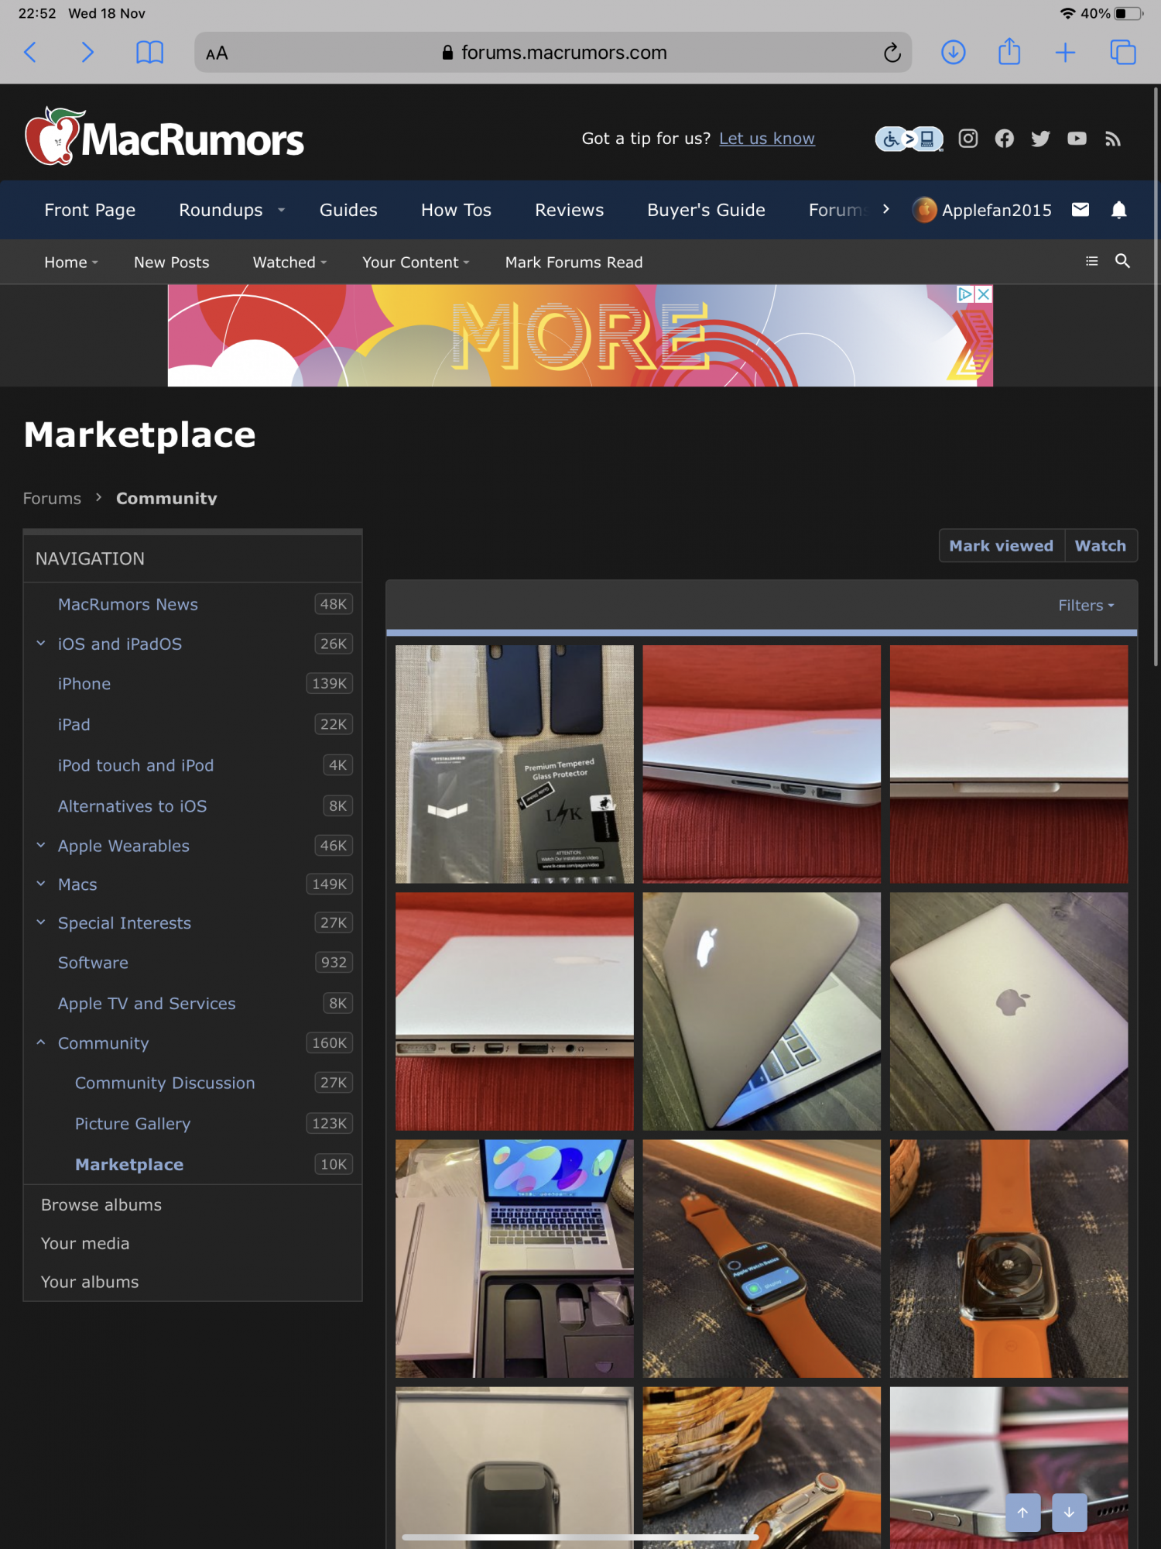
Task: Open MacRumors Facebook icon
Action: (x=1005, y=139)
